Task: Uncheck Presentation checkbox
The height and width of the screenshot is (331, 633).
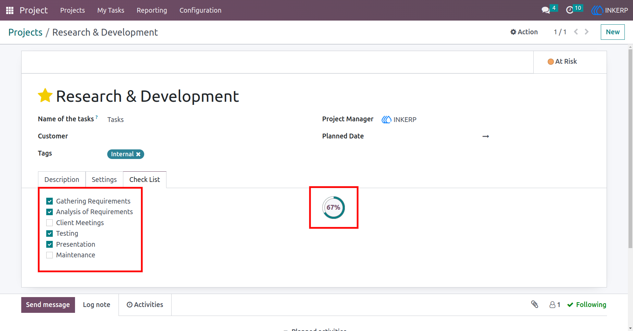Action: [x=50, y=244]
